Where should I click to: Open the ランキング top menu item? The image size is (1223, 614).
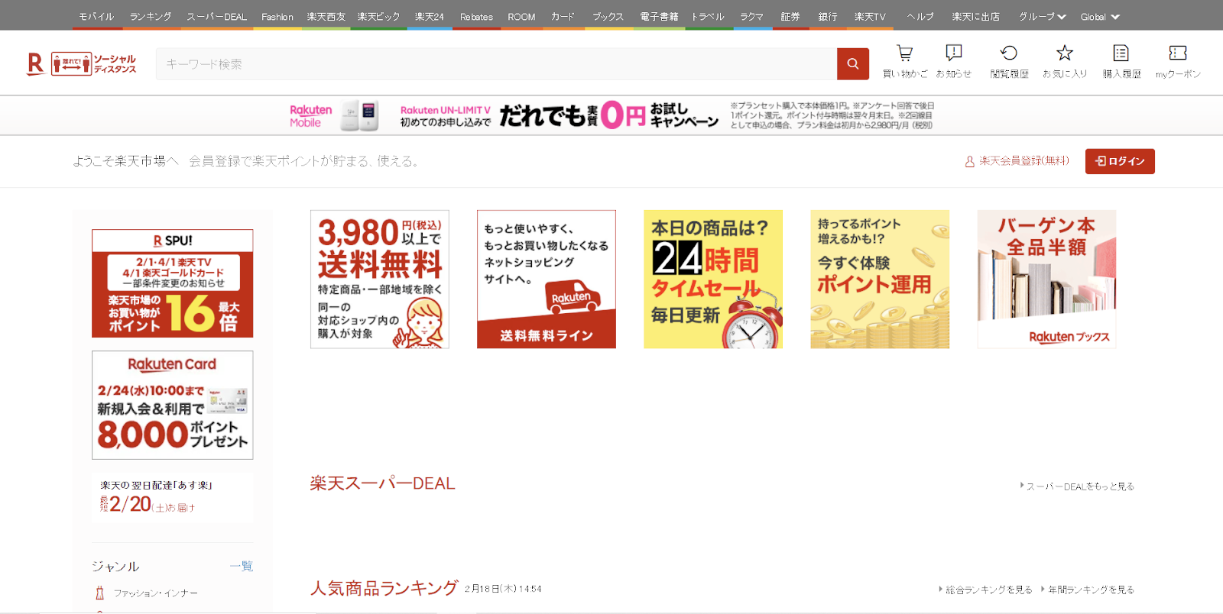tap(151, 16)
